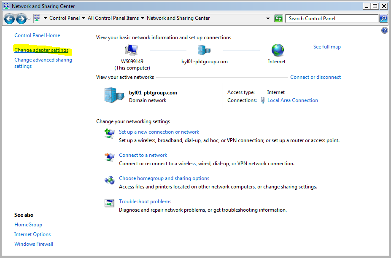Click the Internet globe icon
The height and width of the screenshot is (258, 391).
277,49
